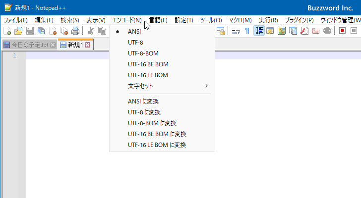Open the ウィンドウ管理 menu
The height and width of the screenshot is (198, 361).
coord(341,20)
